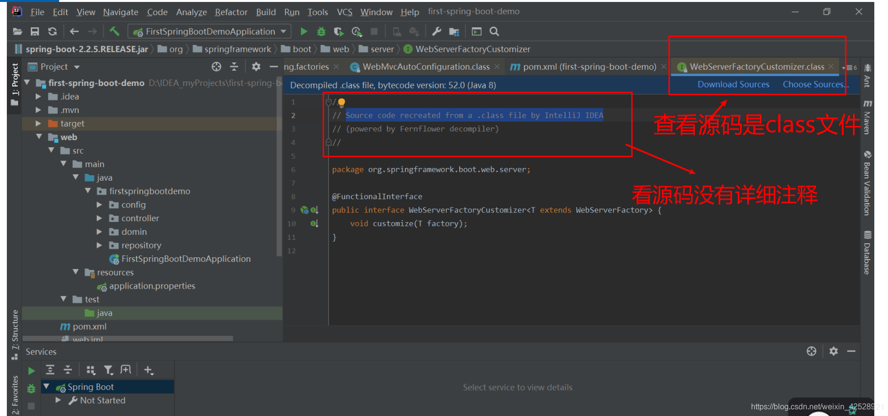Add service with the plus icon
The width and height of the screenshot is (888, 416).
coord(149,370)
